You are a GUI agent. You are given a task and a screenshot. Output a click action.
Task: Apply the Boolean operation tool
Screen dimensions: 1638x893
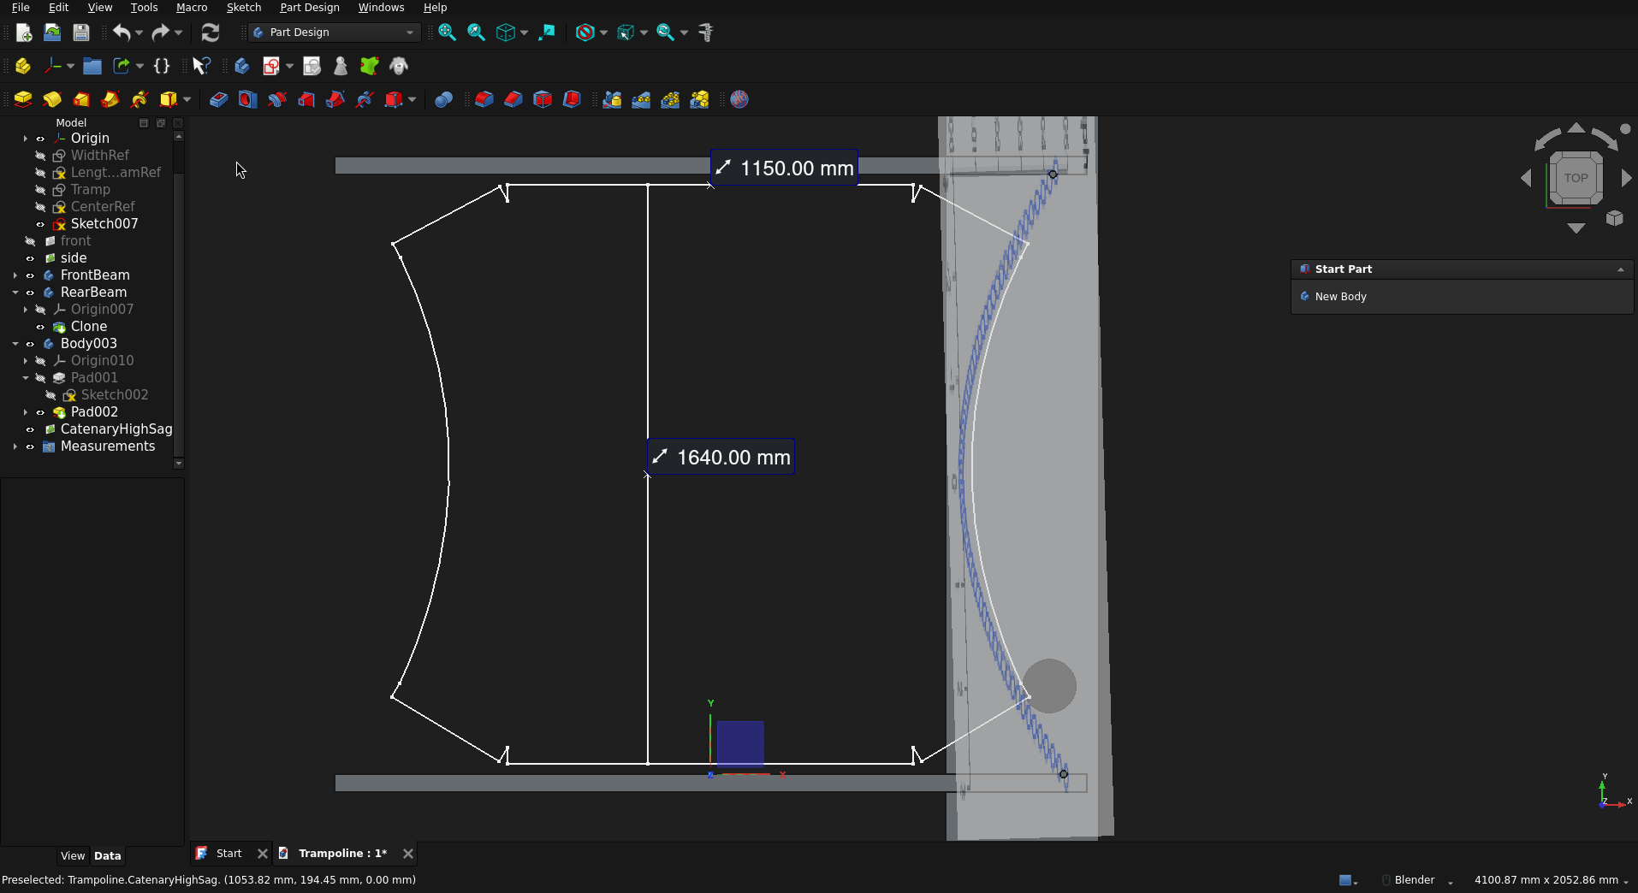click(443, 100)
